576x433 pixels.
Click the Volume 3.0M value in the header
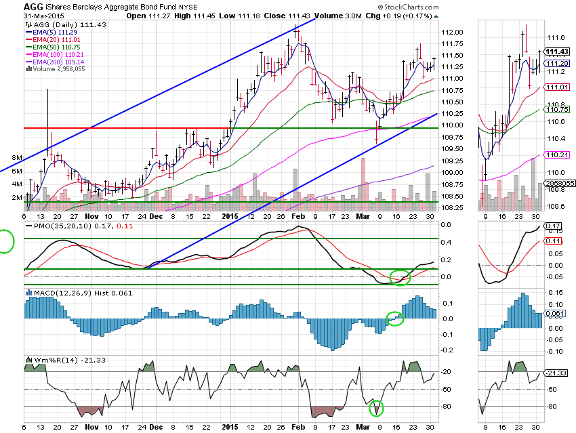pos(338,16)
